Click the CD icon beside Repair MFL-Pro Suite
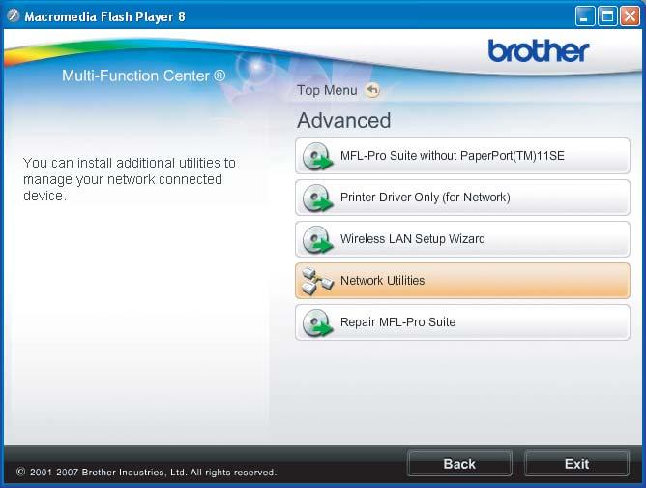This screenshot has width=646, height=488. coord(317,323)
